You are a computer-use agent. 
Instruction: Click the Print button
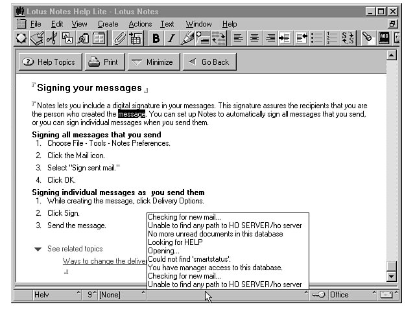tap(102, 62)
